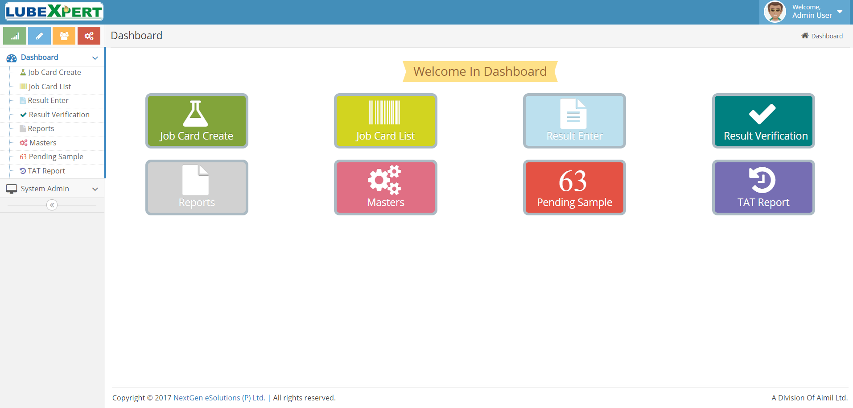The image size is (853, 408).
Task: Open Pending Sample in sidebar
Action: (x=56, y=157)
